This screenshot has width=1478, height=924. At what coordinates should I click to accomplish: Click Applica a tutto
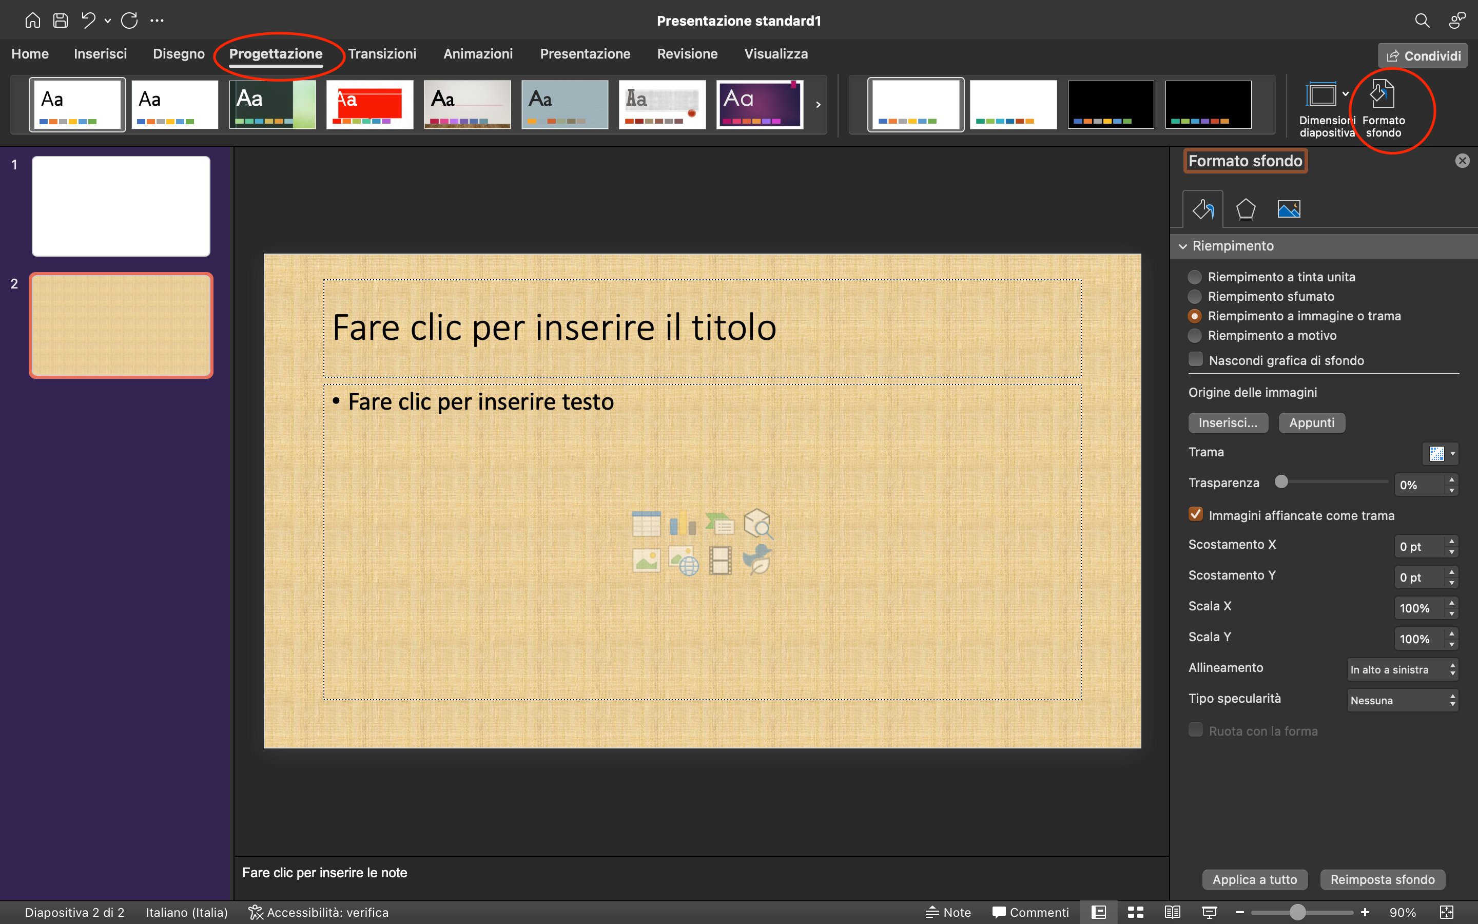(1255, 879)
